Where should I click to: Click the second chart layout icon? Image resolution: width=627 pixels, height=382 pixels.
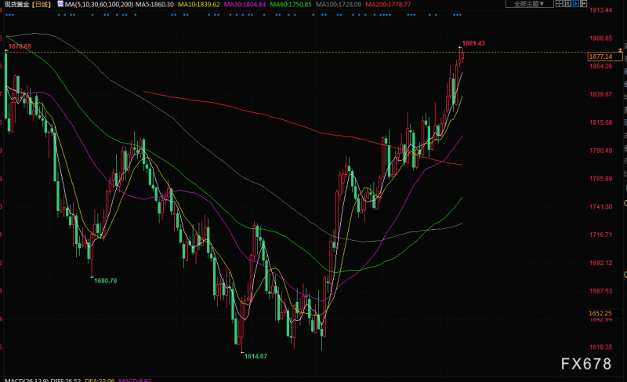[x=567, y=3]
